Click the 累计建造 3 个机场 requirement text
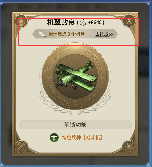 [x=67, y=34]
